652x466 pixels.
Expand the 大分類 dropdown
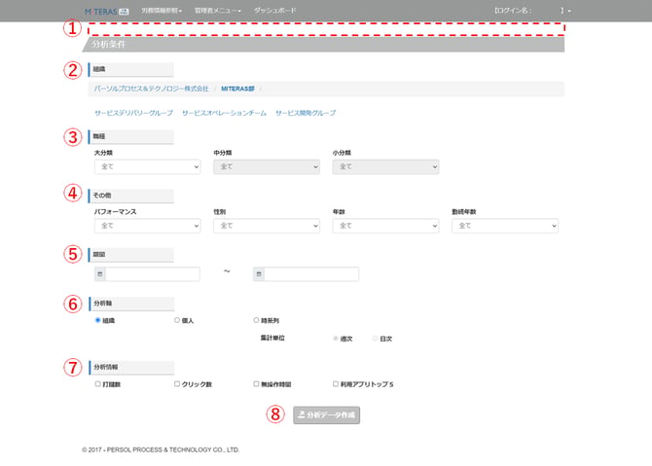click(148, 166)
